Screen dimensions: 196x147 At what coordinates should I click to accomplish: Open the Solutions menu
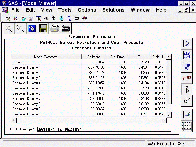113,10
